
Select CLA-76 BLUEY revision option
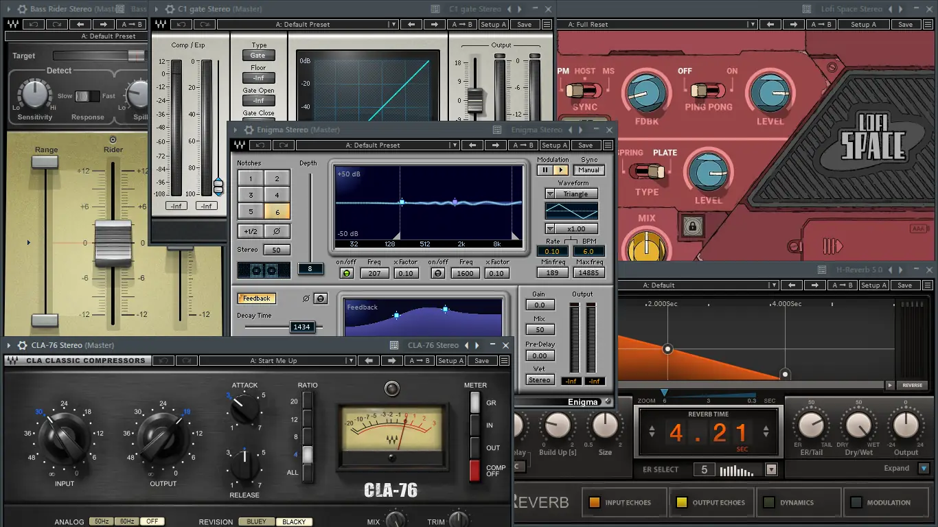click(256, 522)
